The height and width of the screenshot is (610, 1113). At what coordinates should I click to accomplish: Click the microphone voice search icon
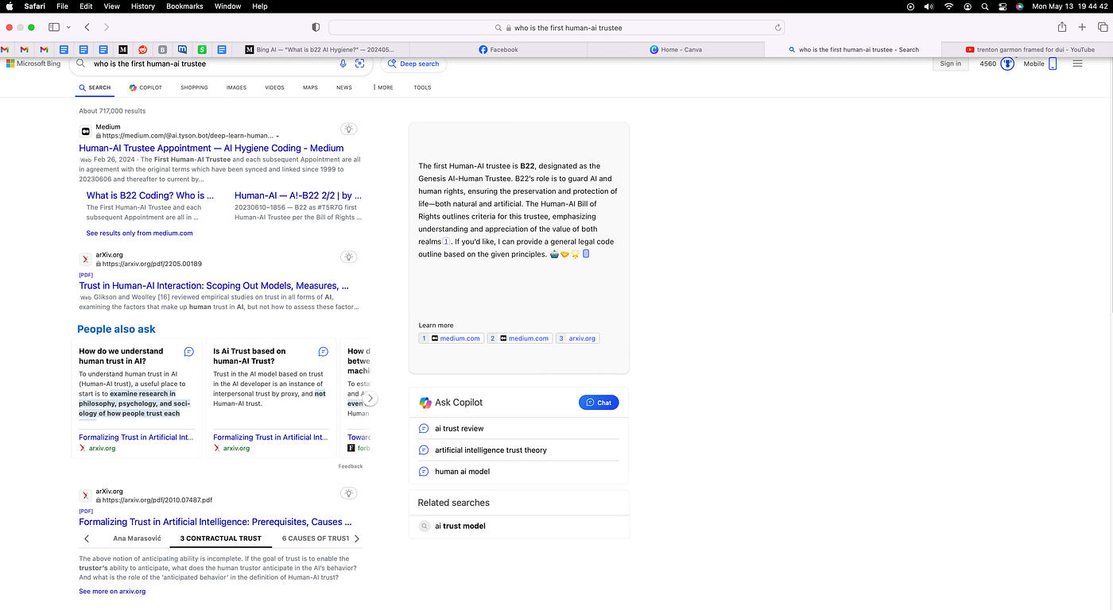tap(343, 64)
